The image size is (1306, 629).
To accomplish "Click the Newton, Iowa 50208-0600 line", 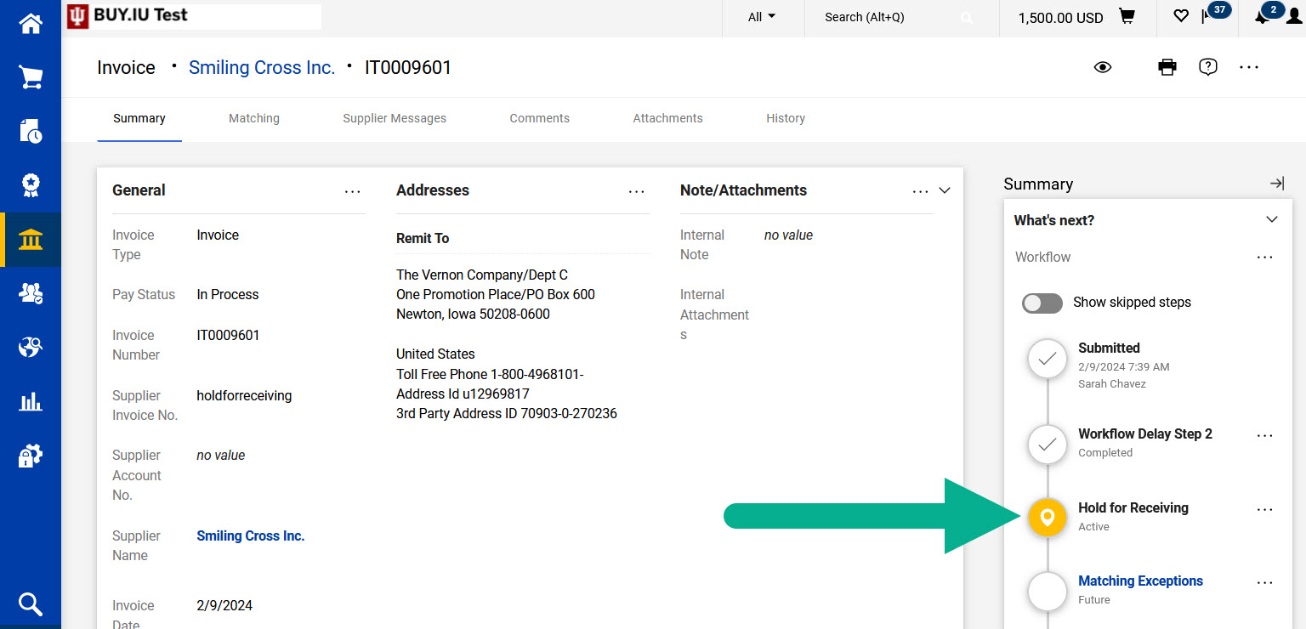I will point(473,314).
